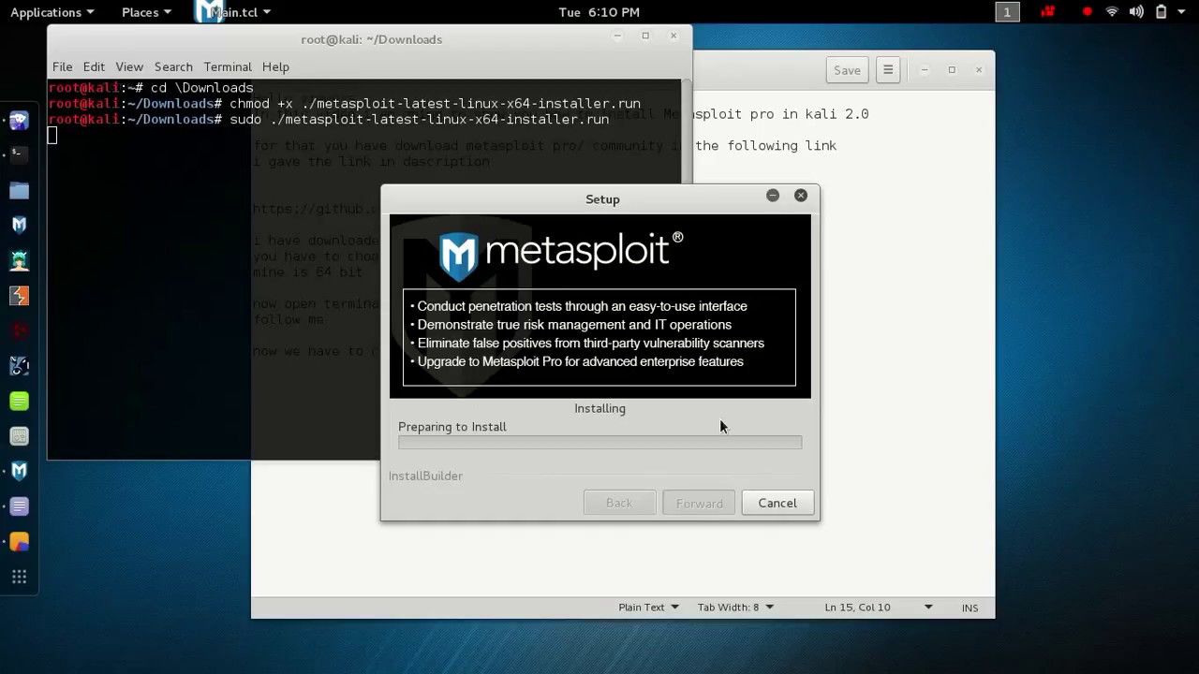Open the Terminal menu
1199x674 pixels.
point(228,66)
